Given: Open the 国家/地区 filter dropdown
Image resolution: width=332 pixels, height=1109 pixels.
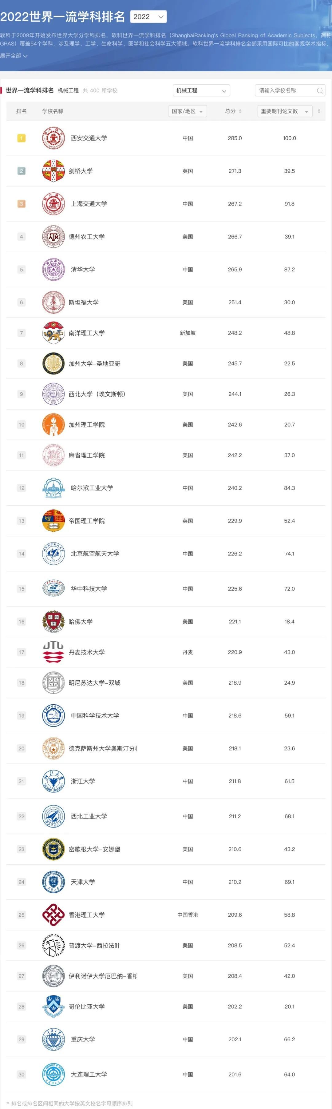Looking at the screenshot, I should tap(188, 111).
